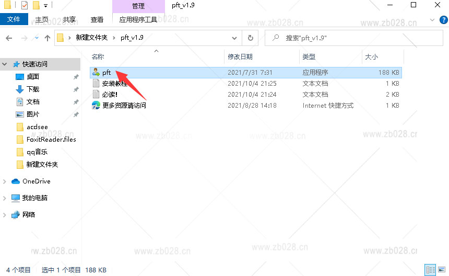Viewport: 449px width, 276px height.
Task: Sort by the 类型 column header
Action: 309,57
